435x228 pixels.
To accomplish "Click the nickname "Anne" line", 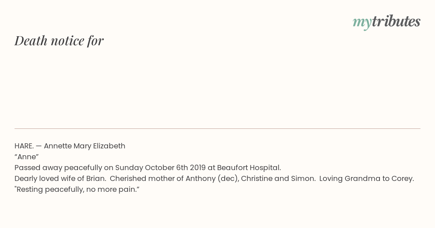I will [26, 157].
